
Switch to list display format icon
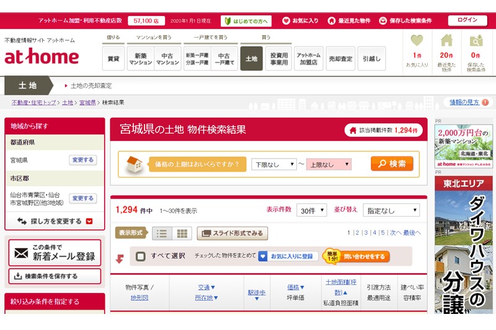[x=162, y=233]
